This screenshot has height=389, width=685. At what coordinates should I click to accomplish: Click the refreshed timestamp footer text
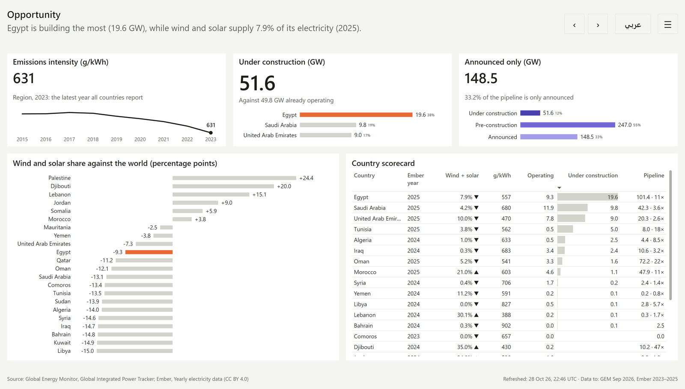pos(590,379)
